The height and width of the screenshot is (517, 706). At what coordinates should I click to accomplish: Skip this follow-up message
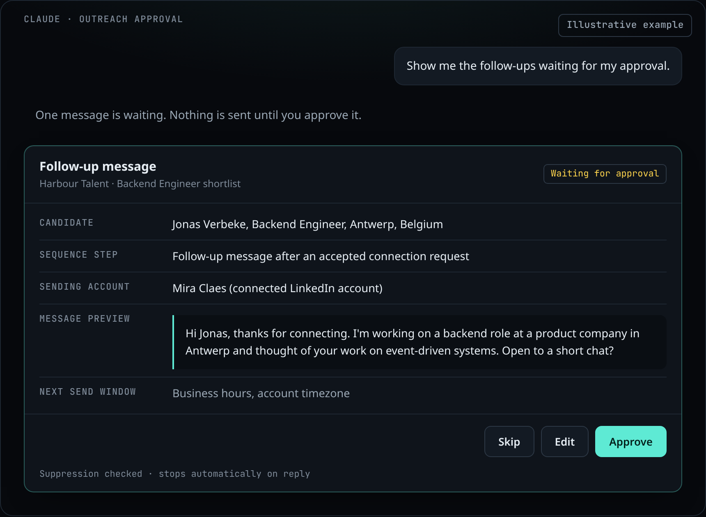click(509, 442)
